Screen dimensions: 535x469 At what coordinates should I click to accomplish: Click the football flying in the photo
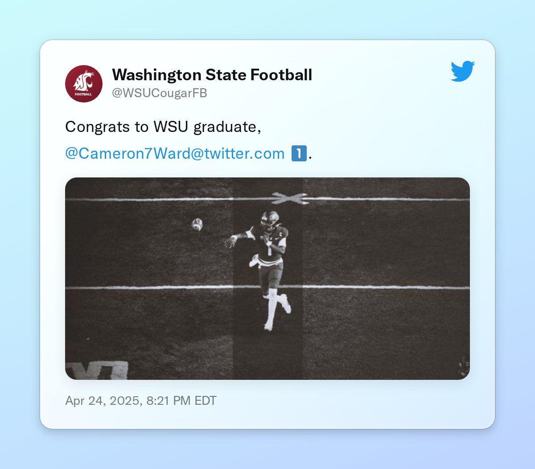197,224
